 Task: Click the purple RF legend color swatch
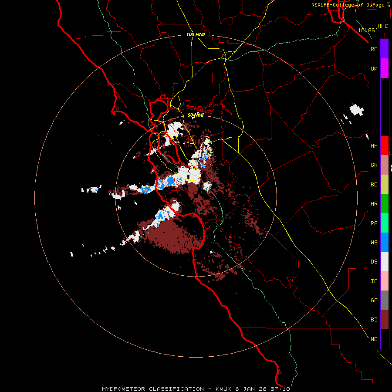(385, 48)
